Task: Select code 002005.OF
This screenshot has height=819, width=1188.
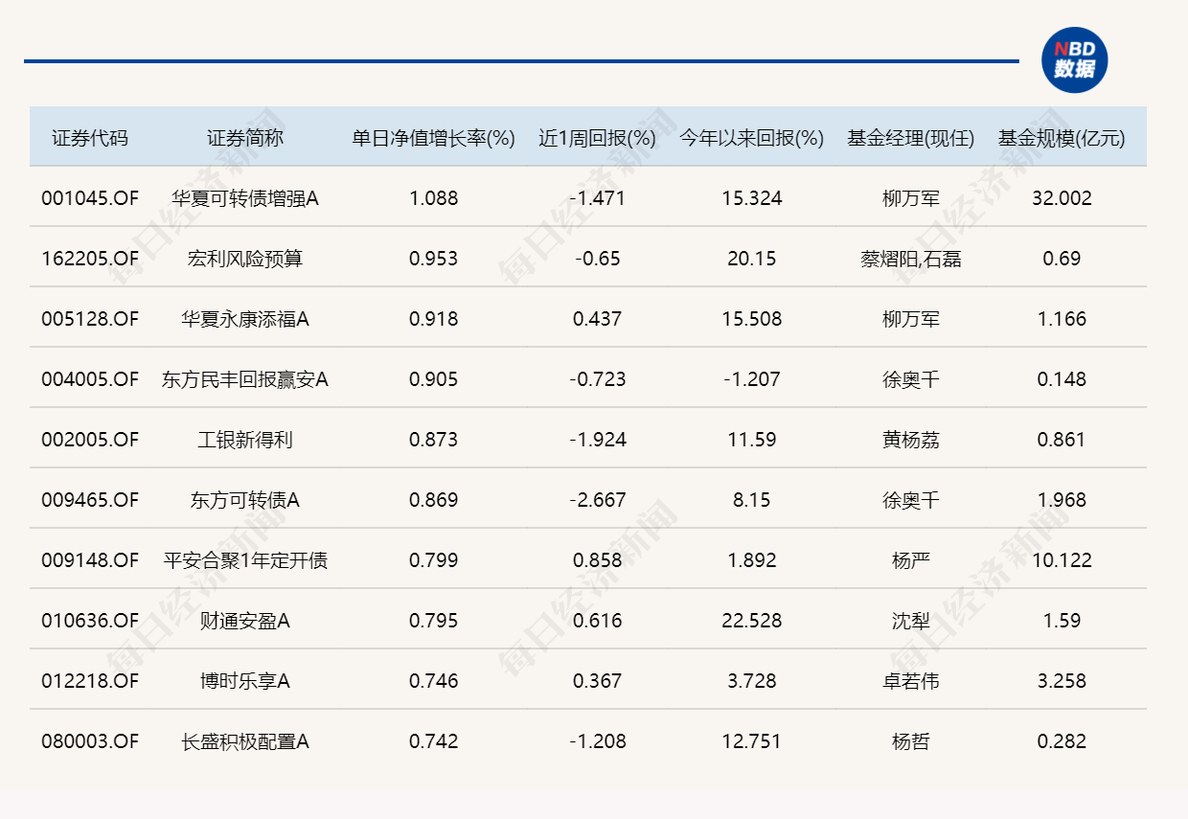Action: pos(90,440)
